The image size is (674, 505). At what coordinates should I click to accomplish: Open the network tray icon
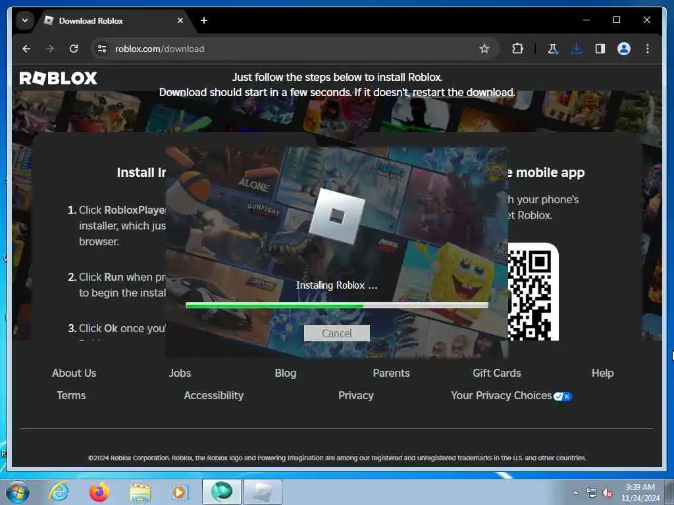[x=592, y=493]
